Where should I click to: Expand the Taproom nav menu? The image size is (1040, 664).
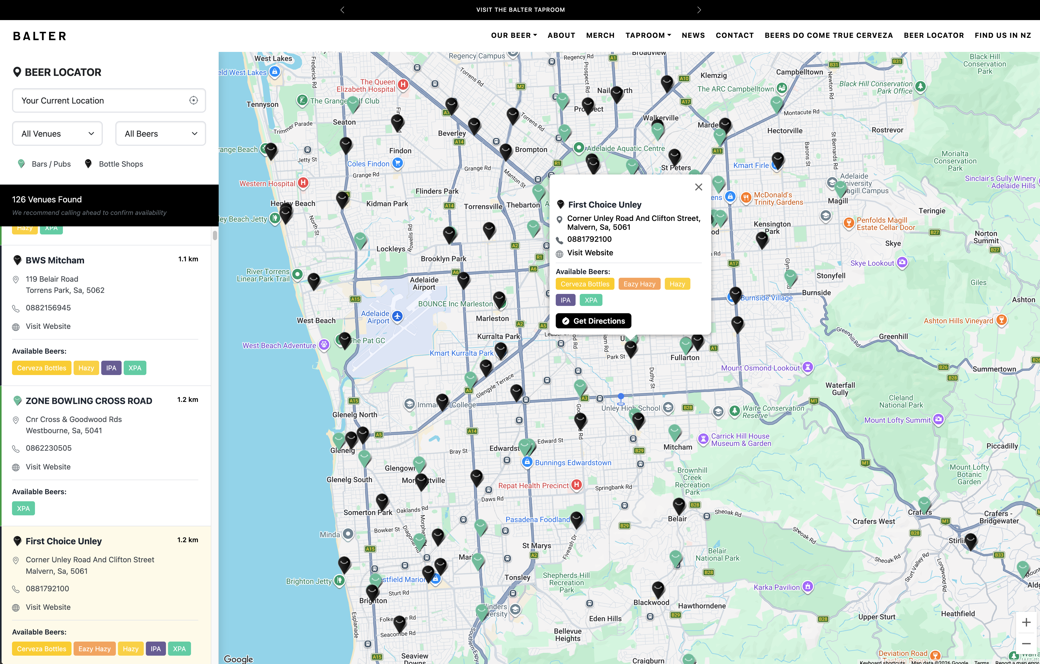(x=648, y=35)
